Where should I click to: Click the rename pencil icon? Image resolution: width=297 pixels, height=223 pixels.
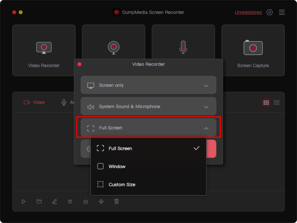click(55, 201)
